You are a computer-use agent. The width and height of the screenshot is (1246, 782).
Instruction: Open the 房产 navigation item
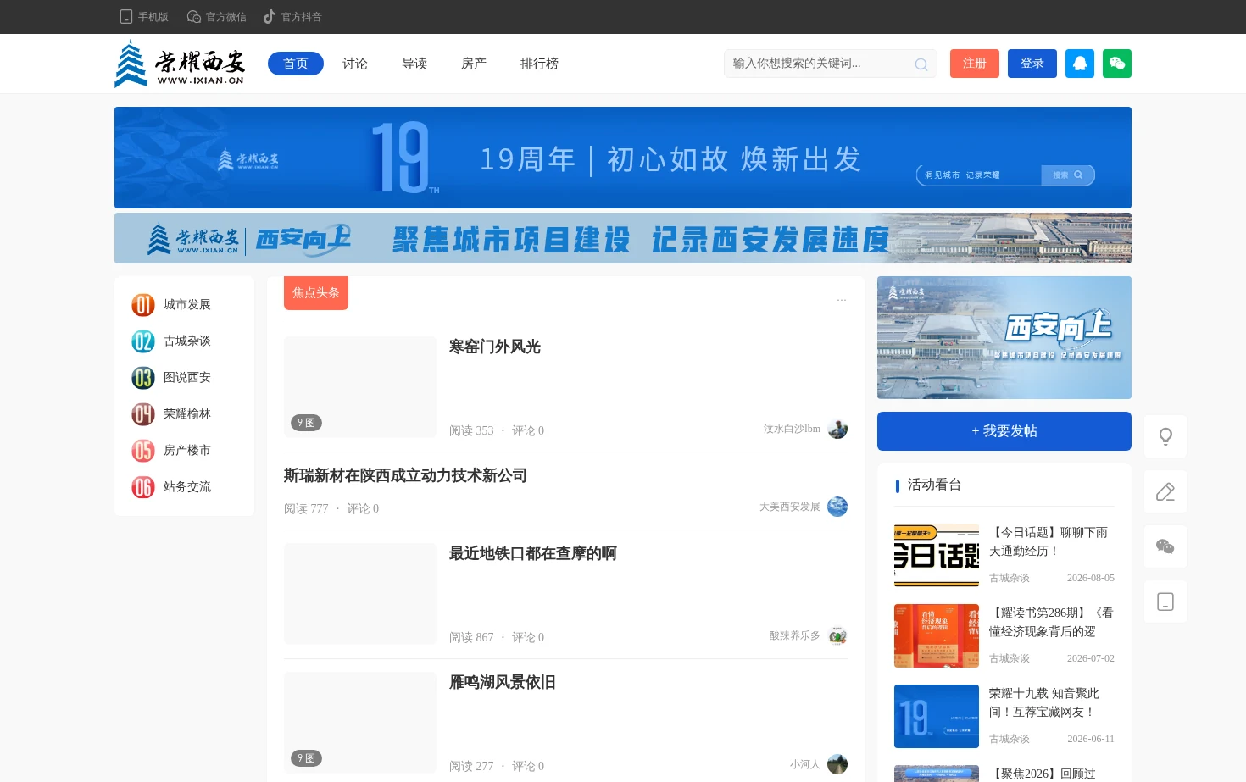click(x=474, y=64)
